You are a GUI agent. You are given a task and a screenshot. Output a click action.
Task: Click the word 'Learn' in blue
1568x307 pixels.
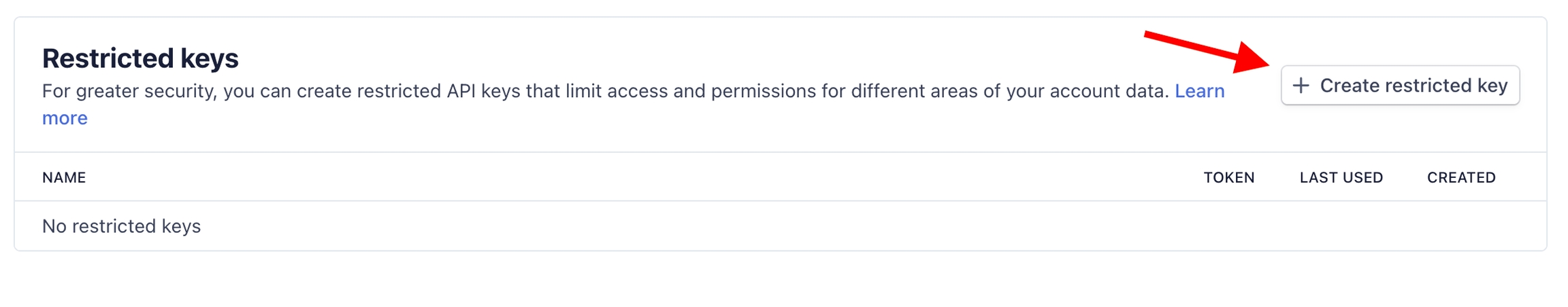1199,91
